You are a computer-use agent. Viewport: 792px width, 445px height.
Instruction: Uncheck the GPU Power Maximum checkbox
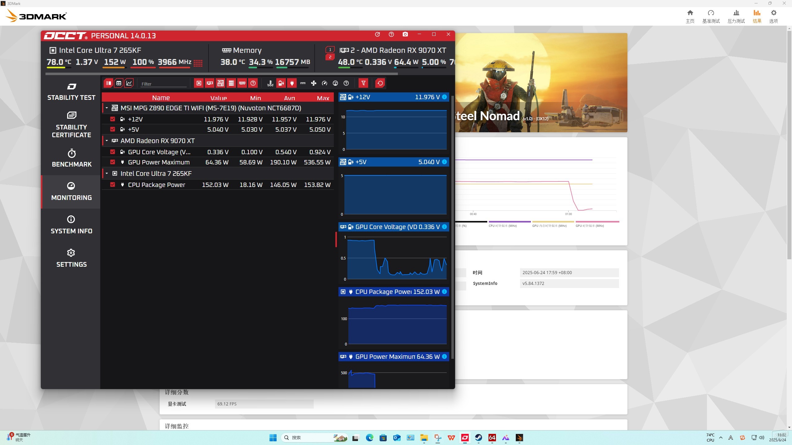(113, 162)
